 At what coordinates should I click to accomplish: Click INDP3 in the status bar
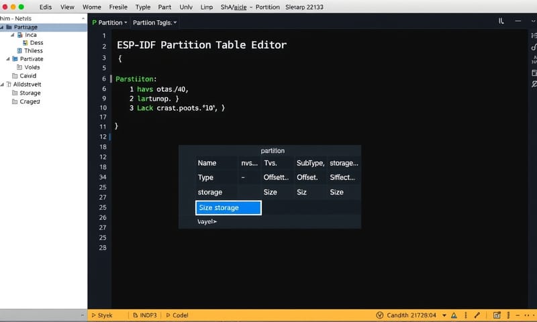coord(148,315)
